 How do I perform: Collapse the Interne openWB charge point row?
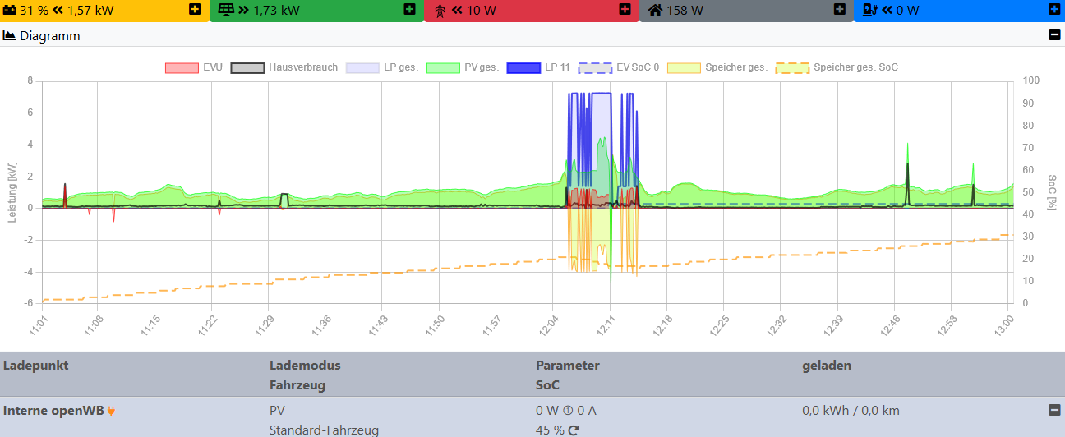(1054, 410)
